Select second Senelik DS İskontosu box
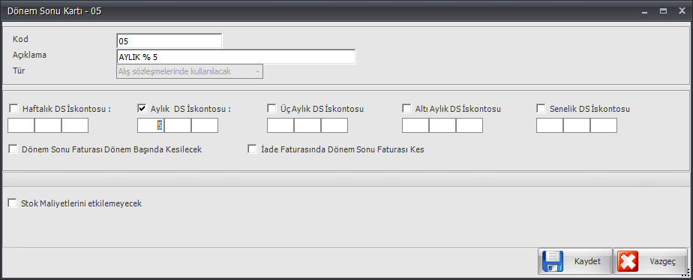The image size is (693, 280). pyautogui.click(x=577, y=125)
